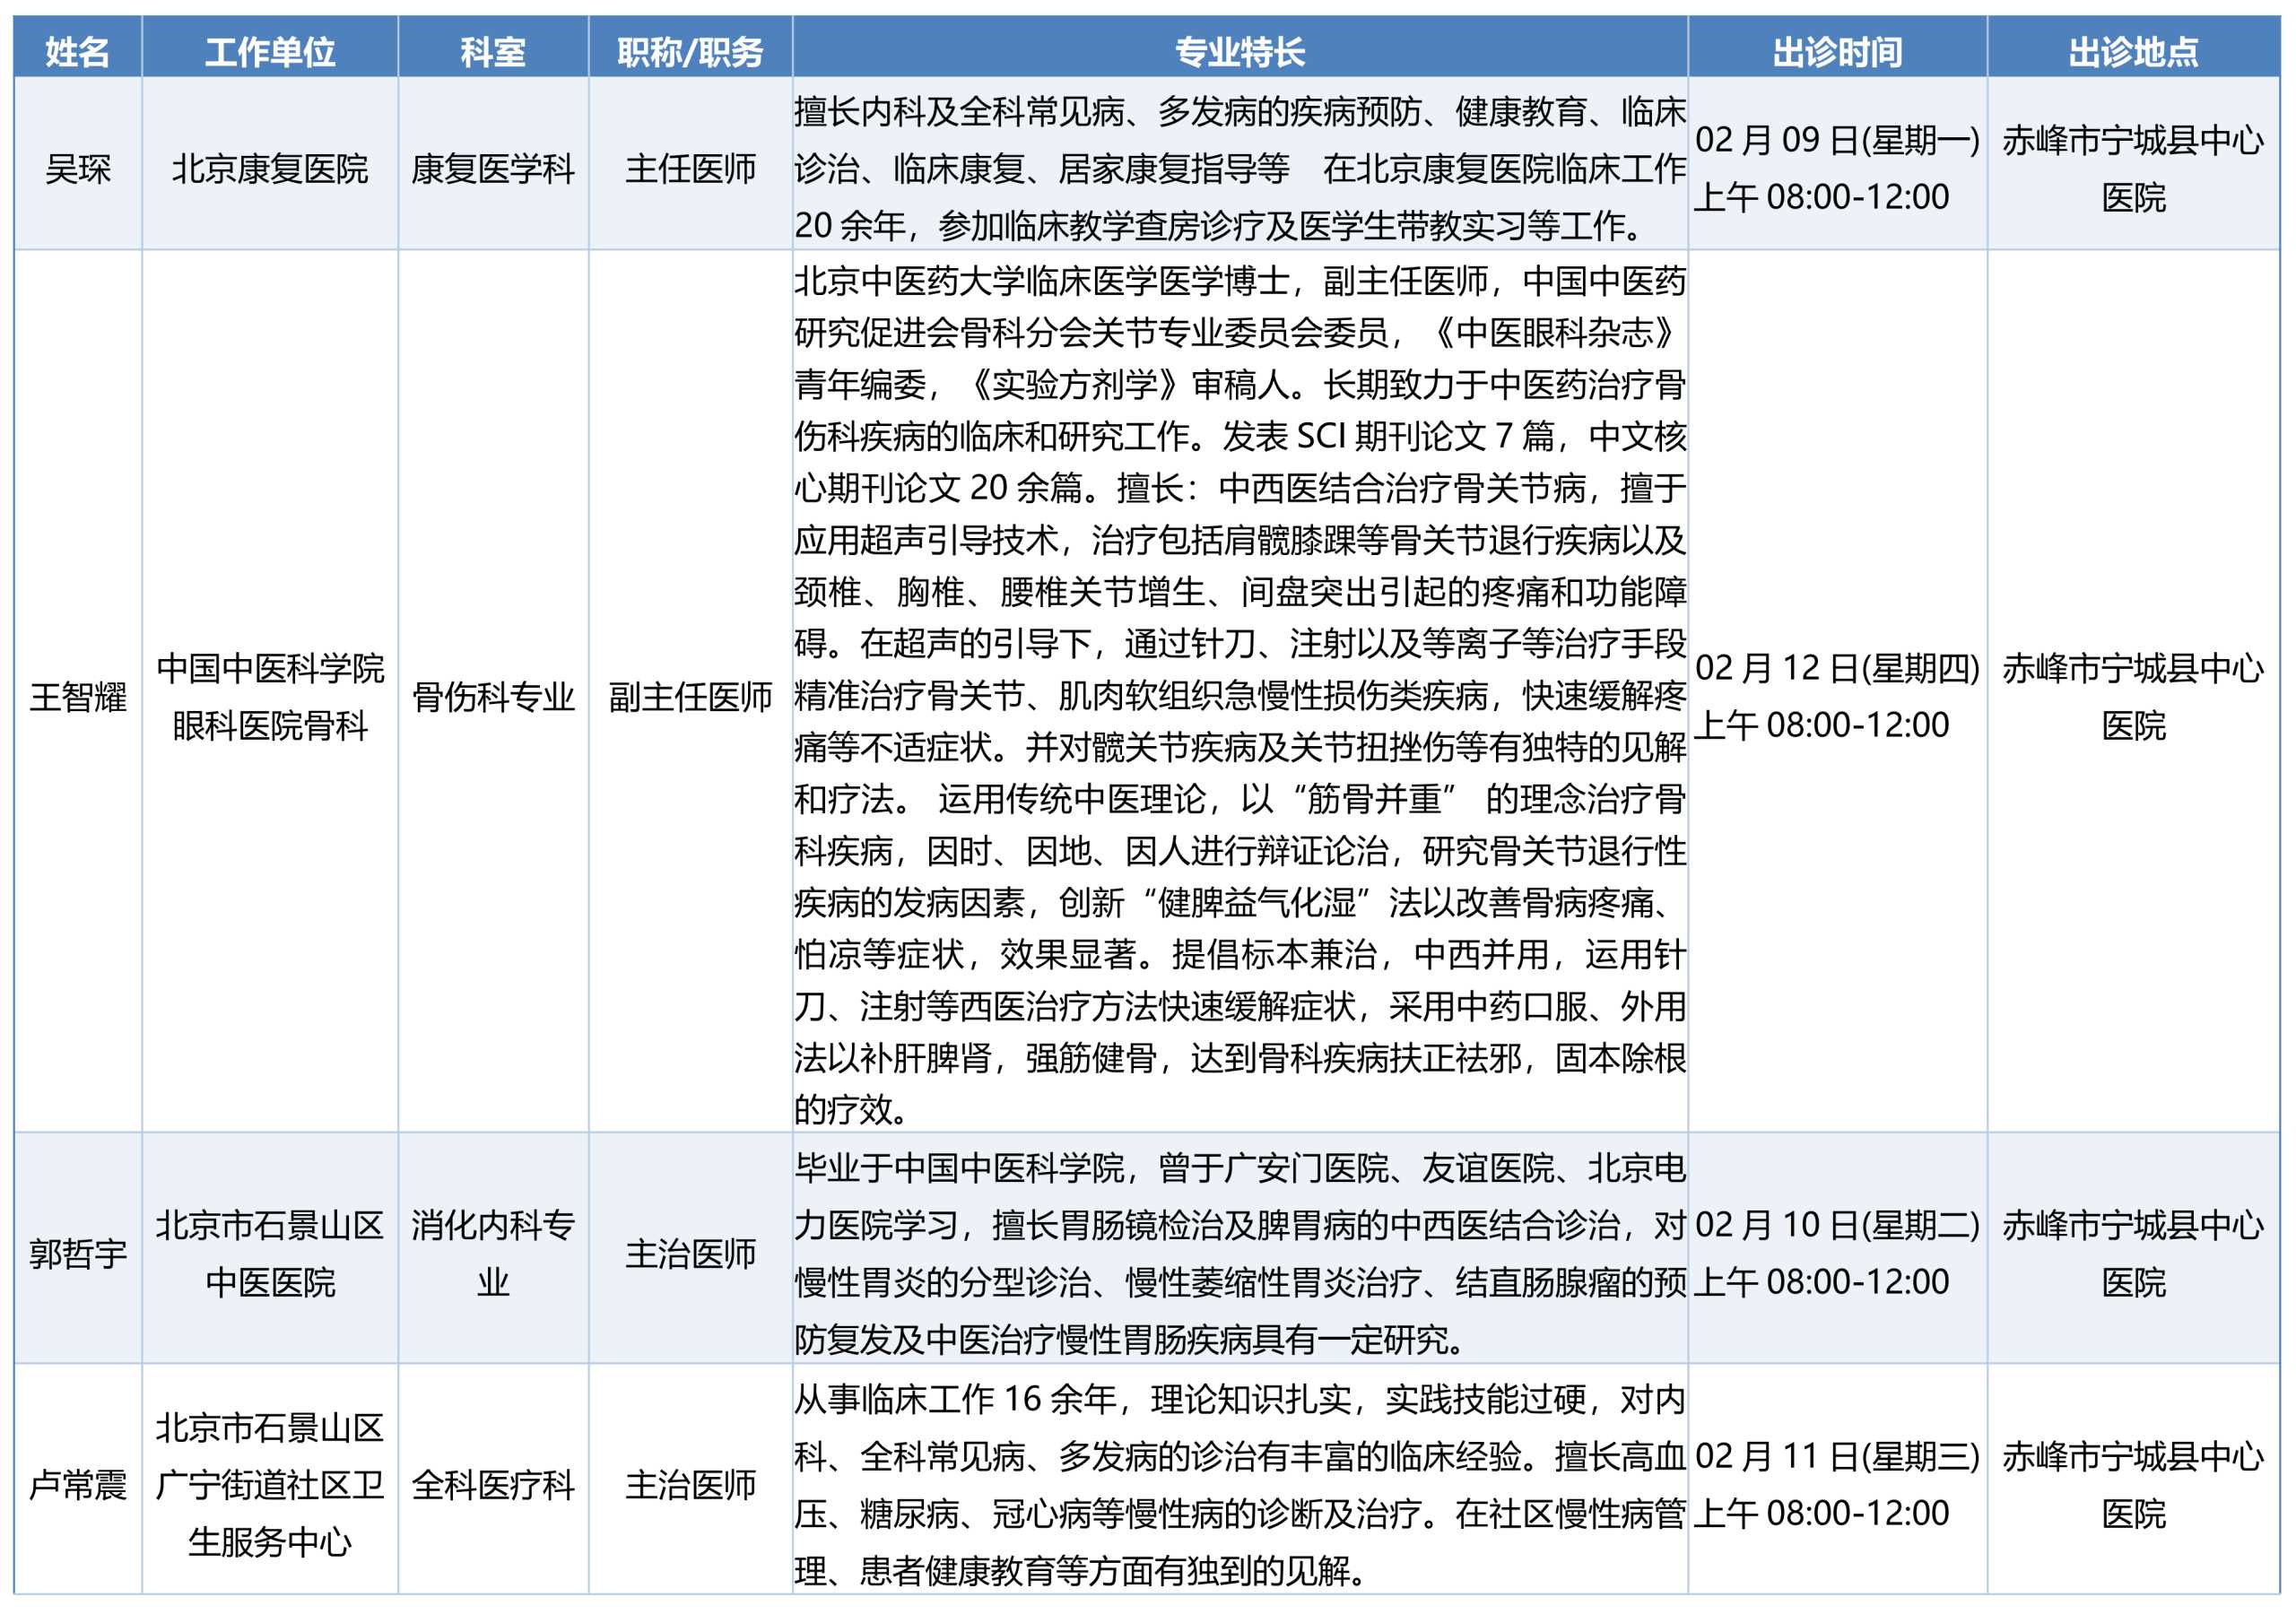Click the 中国中医科学院眼科医院骨科 cell

[270, 696]
